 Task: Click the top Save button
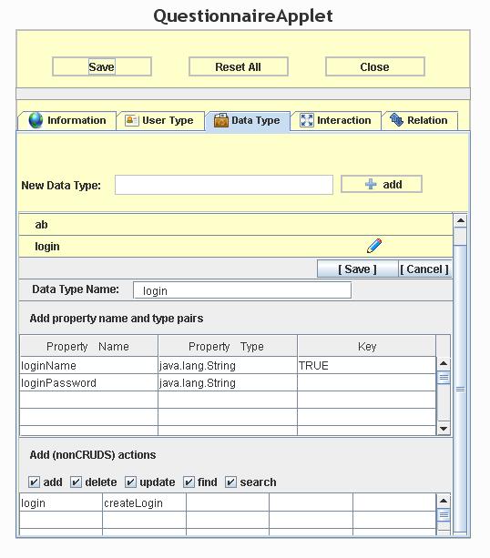(102, 66)
